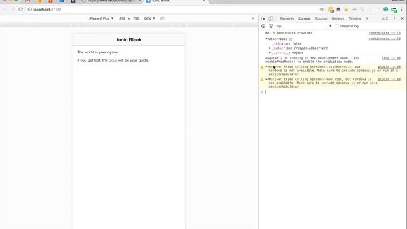The height and width of the screenshot is (229, 407).
Task: Click the Angular 2 development mode message
Action: point(312,60)
